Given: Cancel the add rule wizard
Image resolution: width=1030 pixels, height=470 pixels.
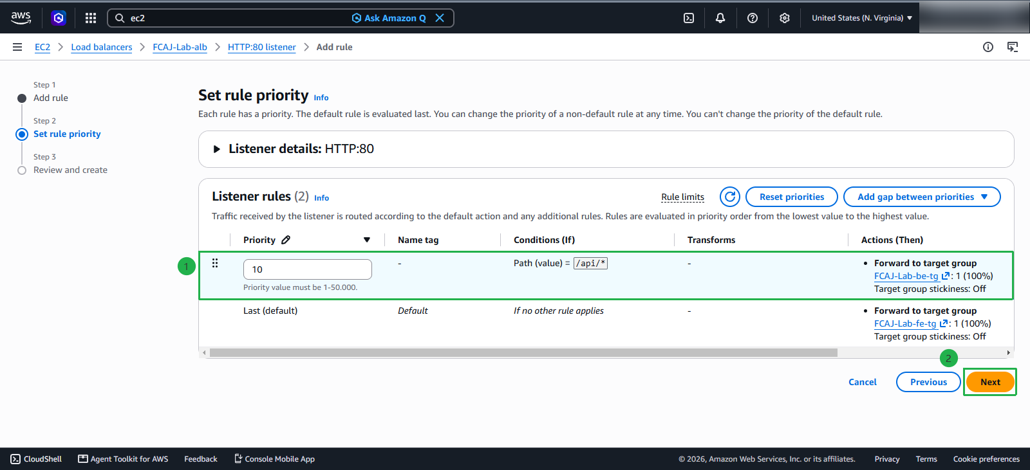Looking at the screenshot, I should (x=863, y=382).
